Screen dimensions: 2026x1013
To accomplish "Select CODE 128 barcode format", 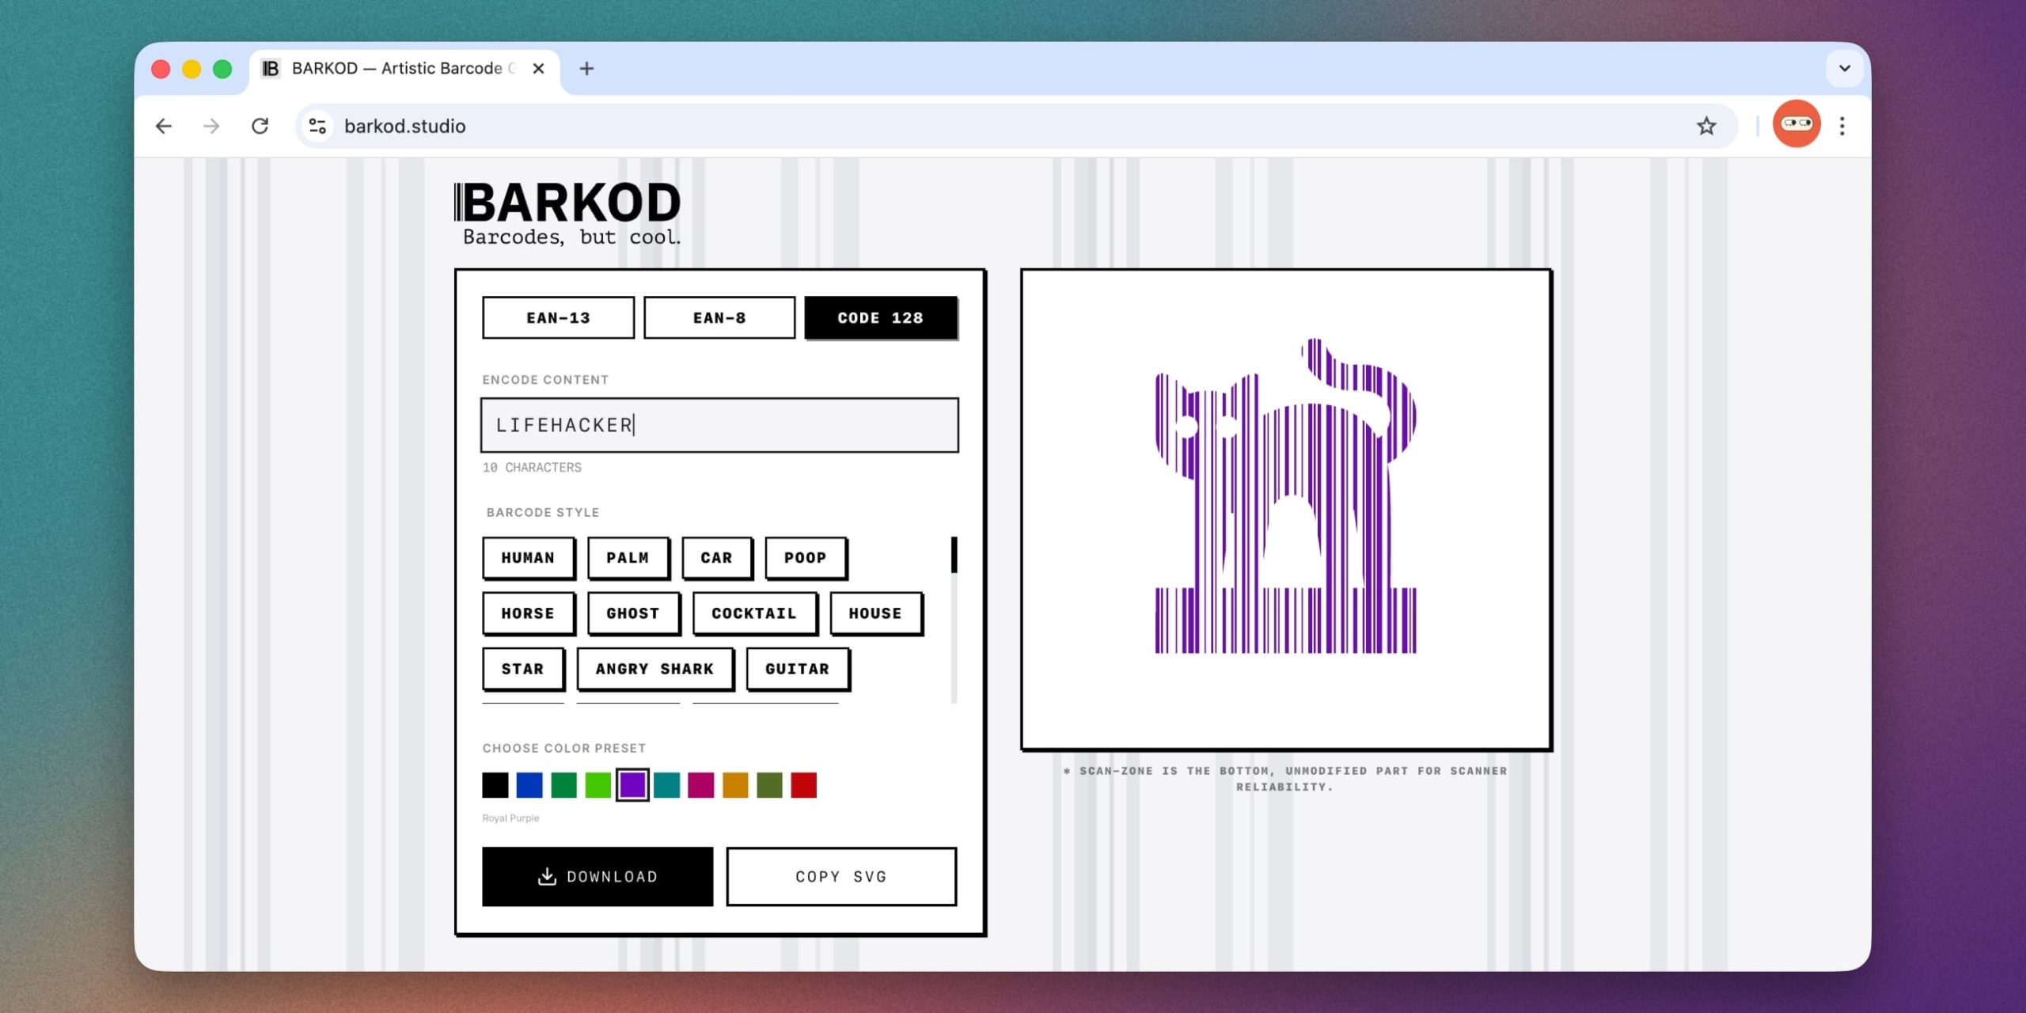I will click(881, 318).
